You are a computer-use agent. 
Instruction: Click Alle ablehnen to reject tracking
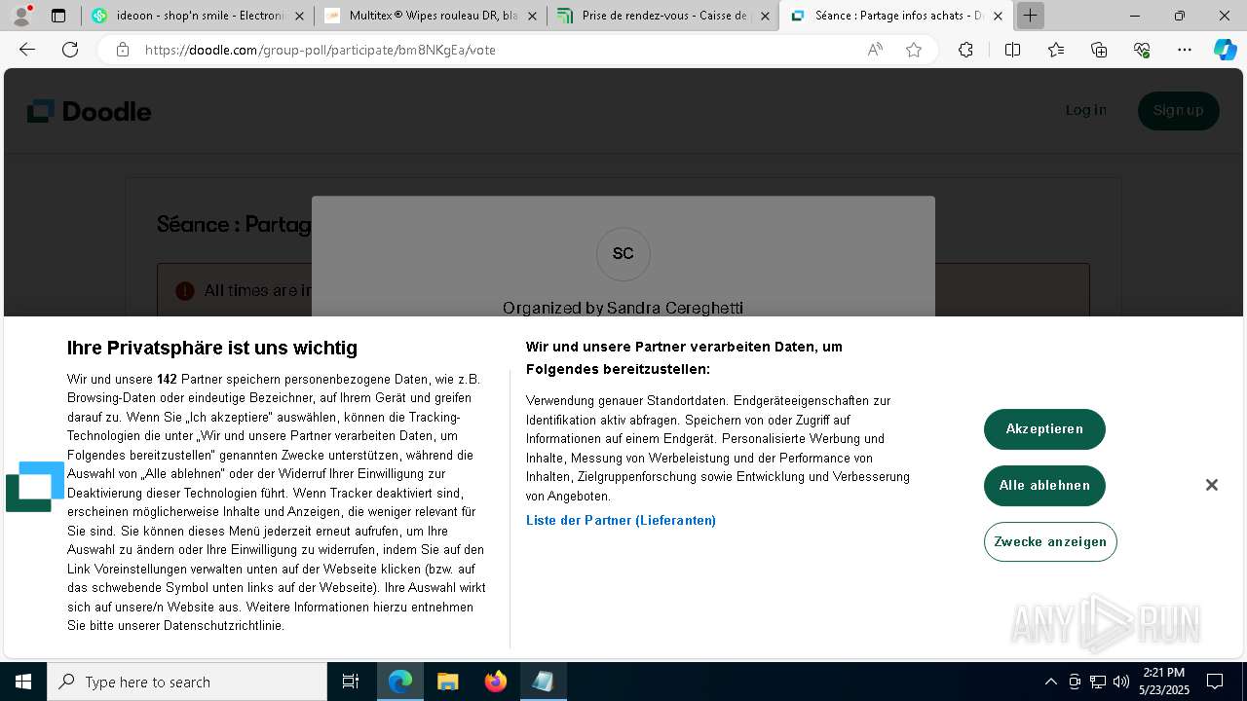[x=1044, y=486]
